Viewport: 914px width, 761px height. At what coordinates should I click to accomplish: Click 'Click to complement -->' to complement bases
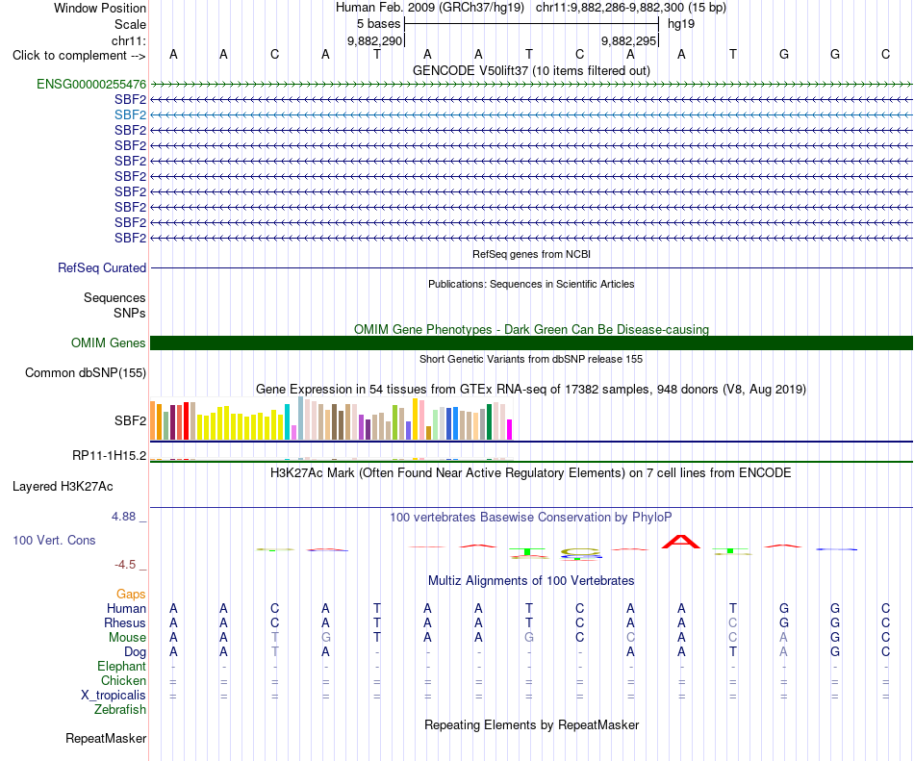[x=79, y=56]
